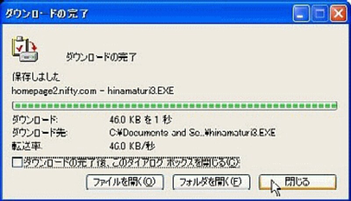Click the ダウンロード先 label
351x201 pixels.
(40, 133)
